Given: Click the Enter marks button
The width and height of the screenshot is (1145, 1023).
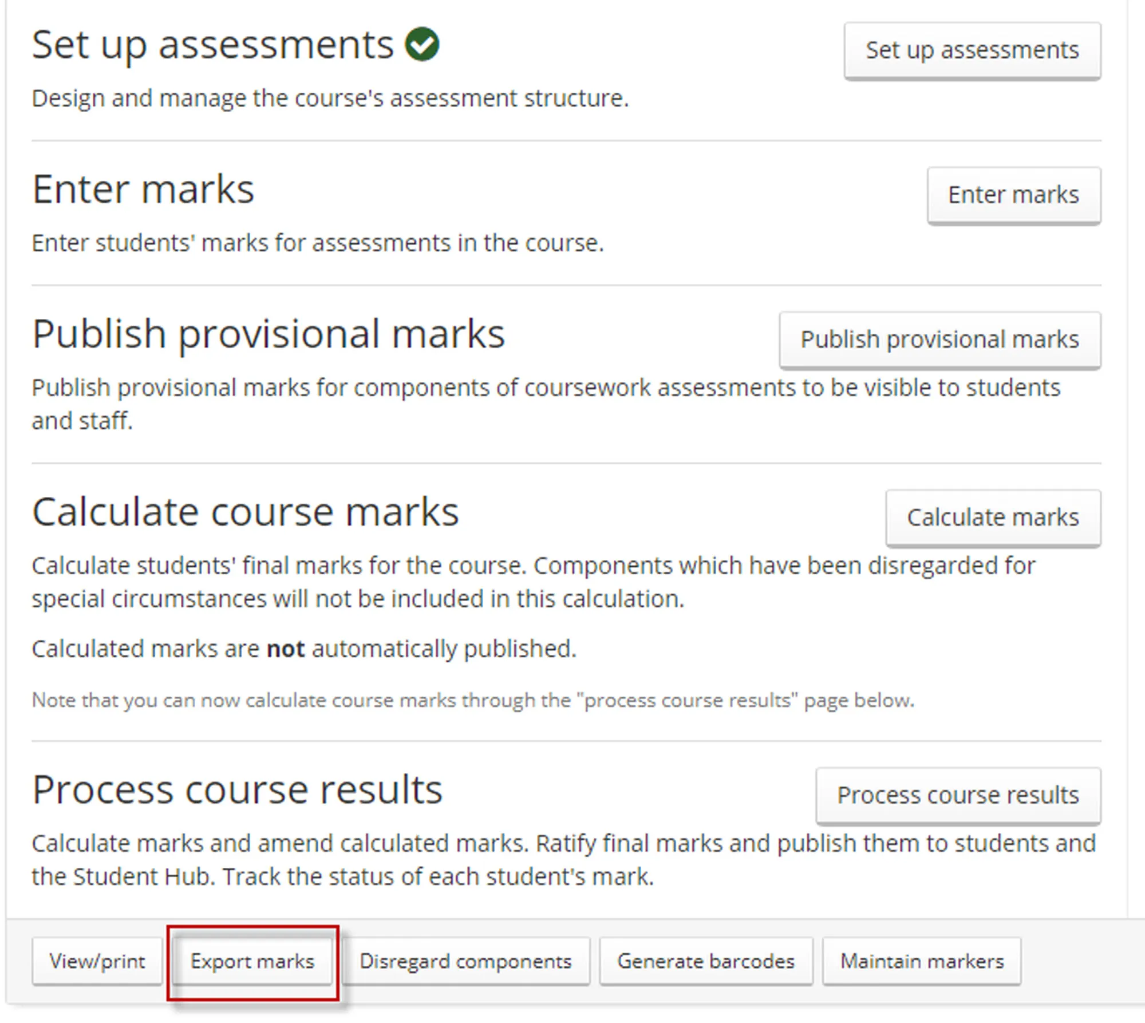Looking at the screenshot, I should tap(1013, 195).
